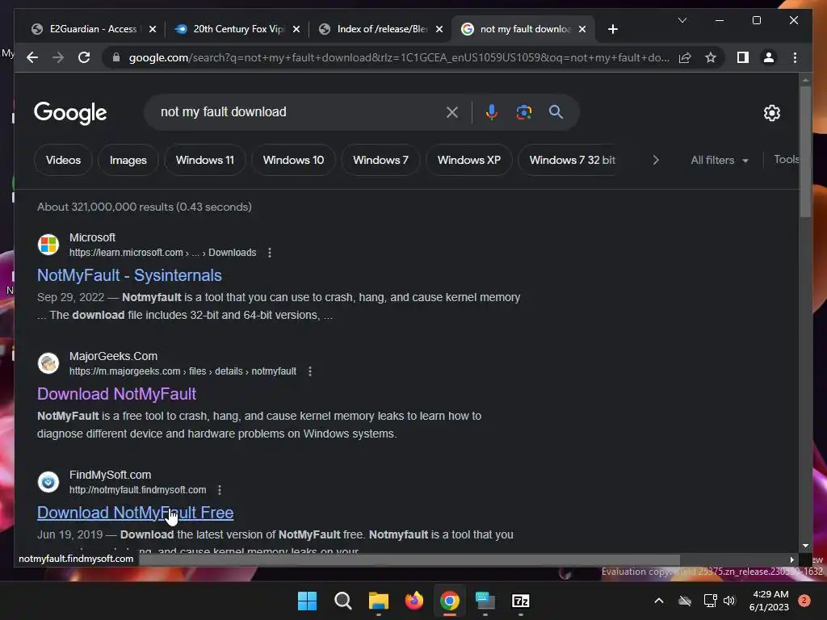Screen dimensions: 827x620
Task: Show more filter chips with right chevron
Action: click(656, 160)
